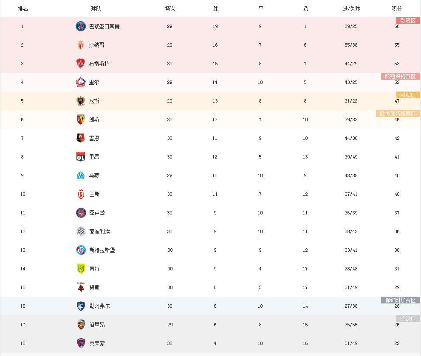Open the Nice team badge

pyautogui.click(x=81, y=101)
